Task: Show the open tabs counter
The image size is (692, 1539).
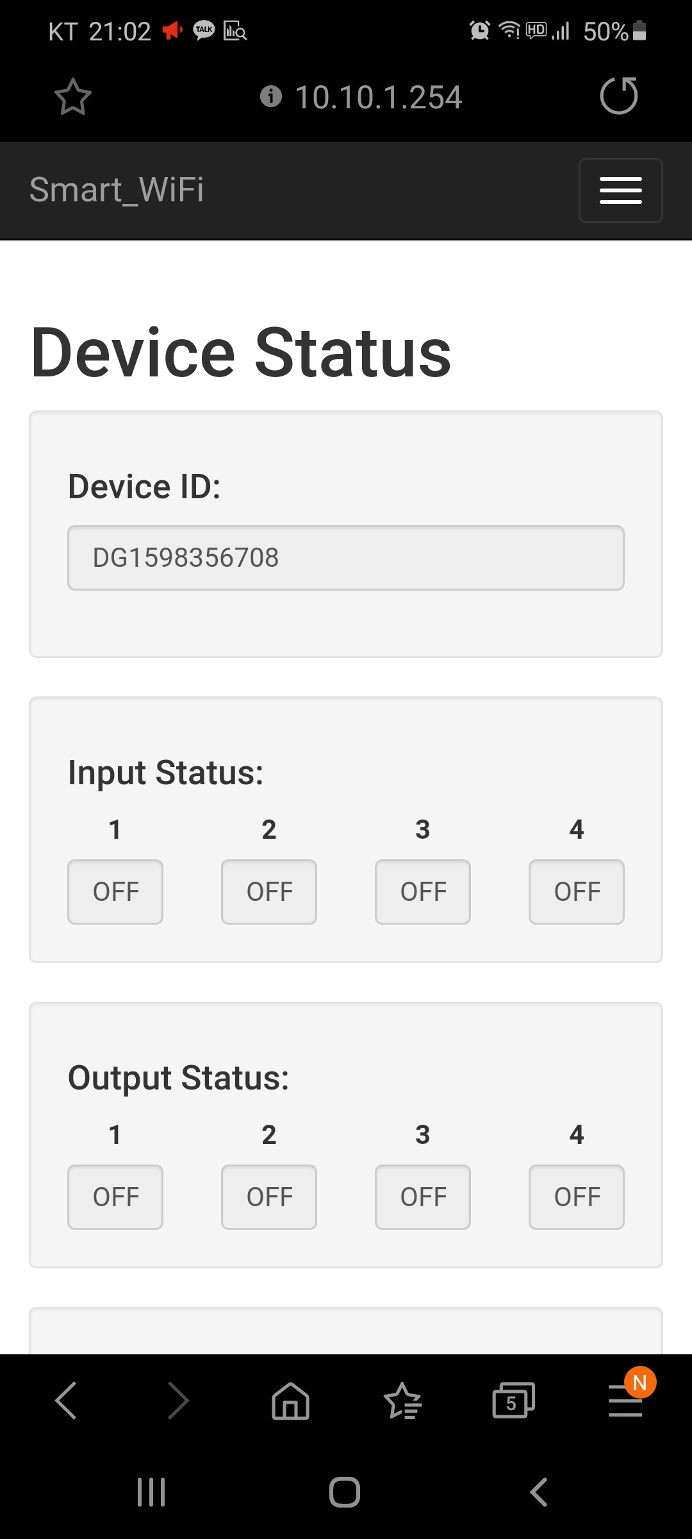Action: 513,1400
